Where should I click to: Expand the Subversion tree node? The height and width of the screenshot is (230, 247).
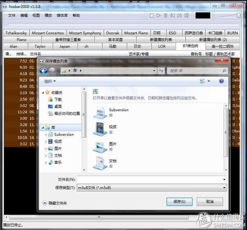tap(46, 135)
